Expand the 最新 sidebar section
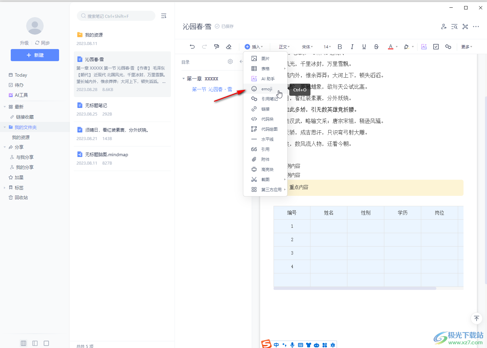Image resolution: width=487 pixels, height=348 pixels. tap(5, 107)
